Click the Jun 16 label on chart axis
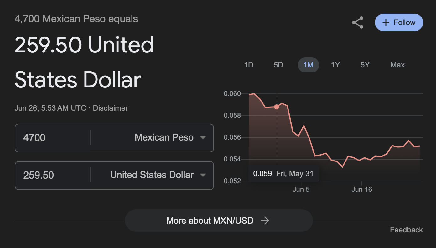This screenshot has width=436, height=248. coord(362,190)
